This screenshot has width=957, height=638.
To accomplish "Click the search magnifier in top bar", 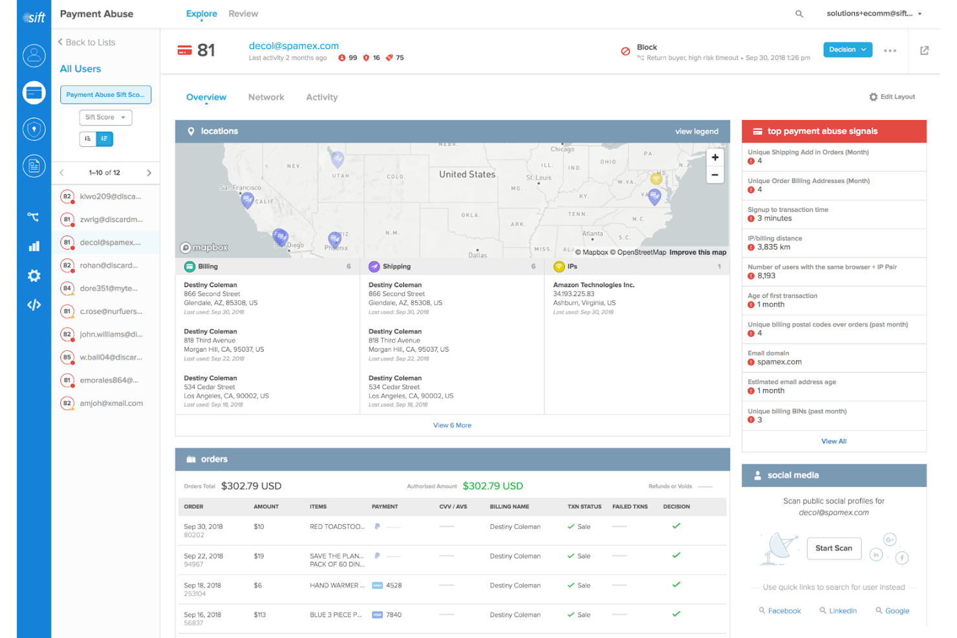I will [799, 13].
